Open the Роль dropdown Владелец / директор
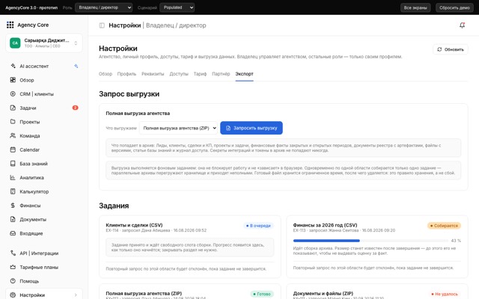 tap(103, 7)
